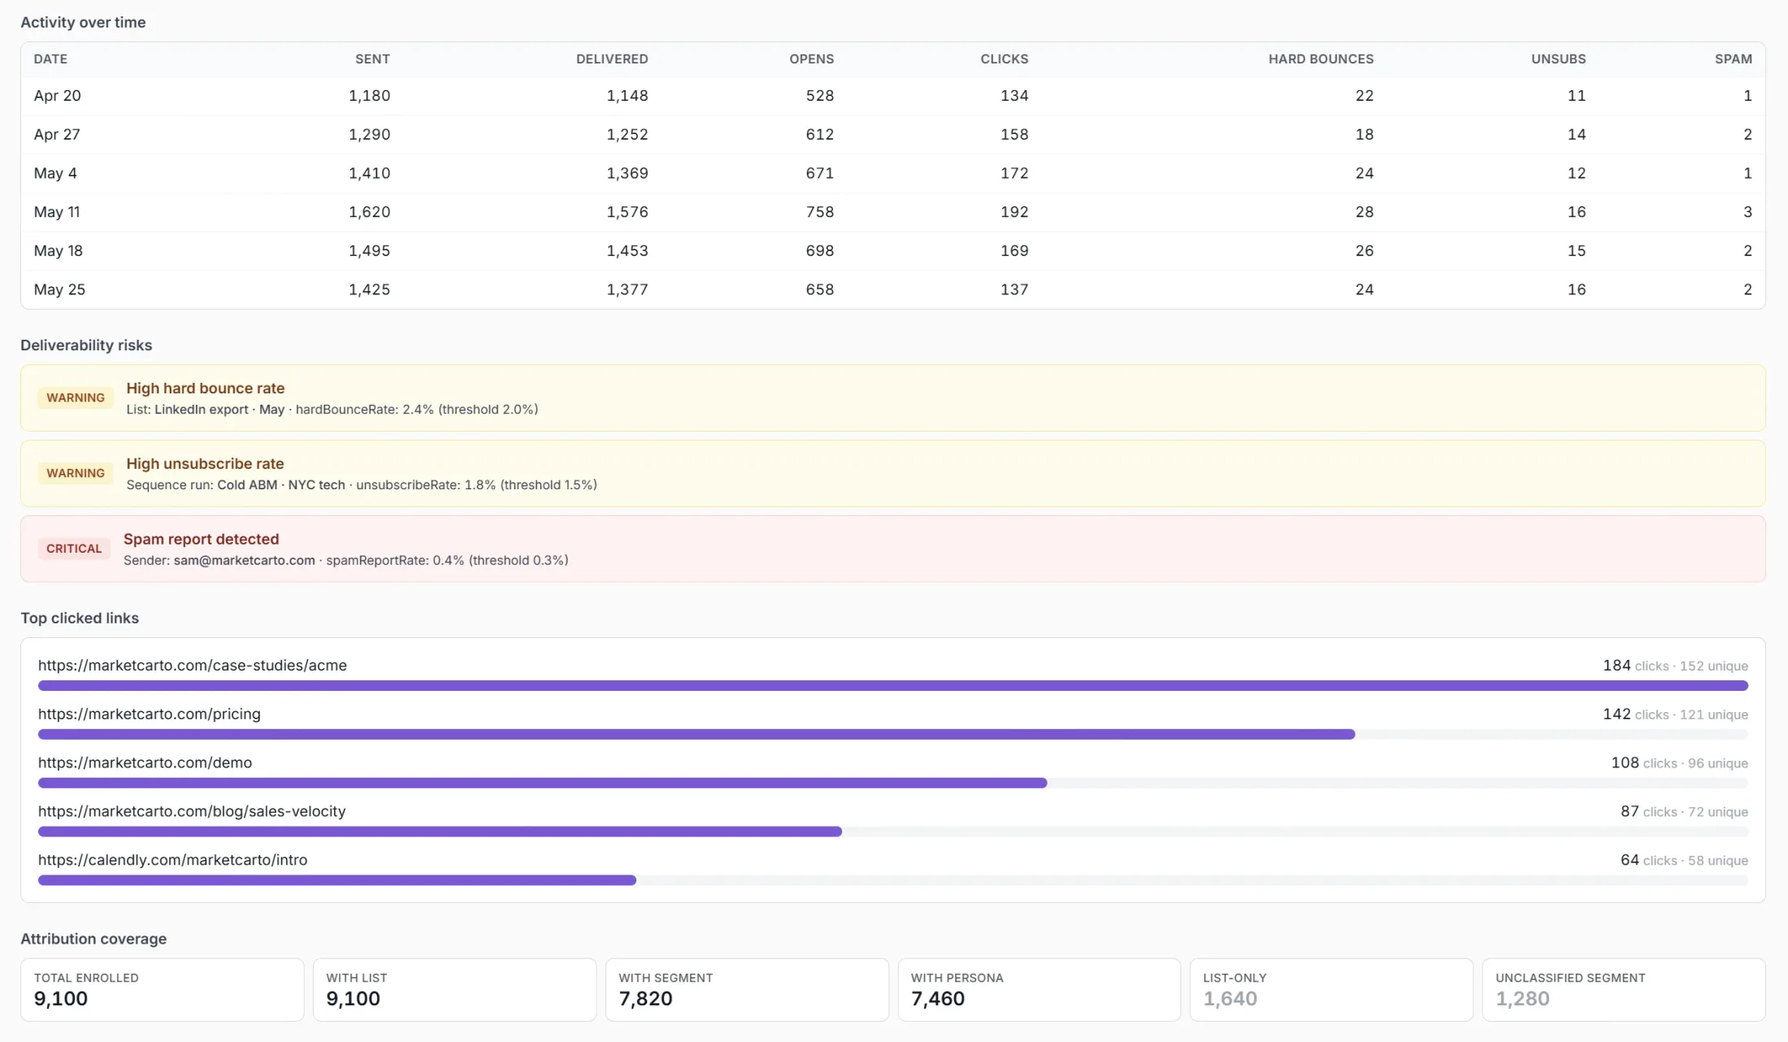Select the LIST-ONLY card

click(x=1331, y=990)
